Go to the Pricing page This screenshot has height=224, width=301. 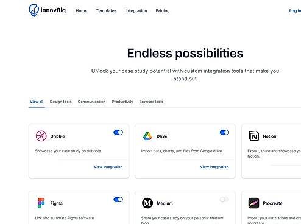pos(163,11)
